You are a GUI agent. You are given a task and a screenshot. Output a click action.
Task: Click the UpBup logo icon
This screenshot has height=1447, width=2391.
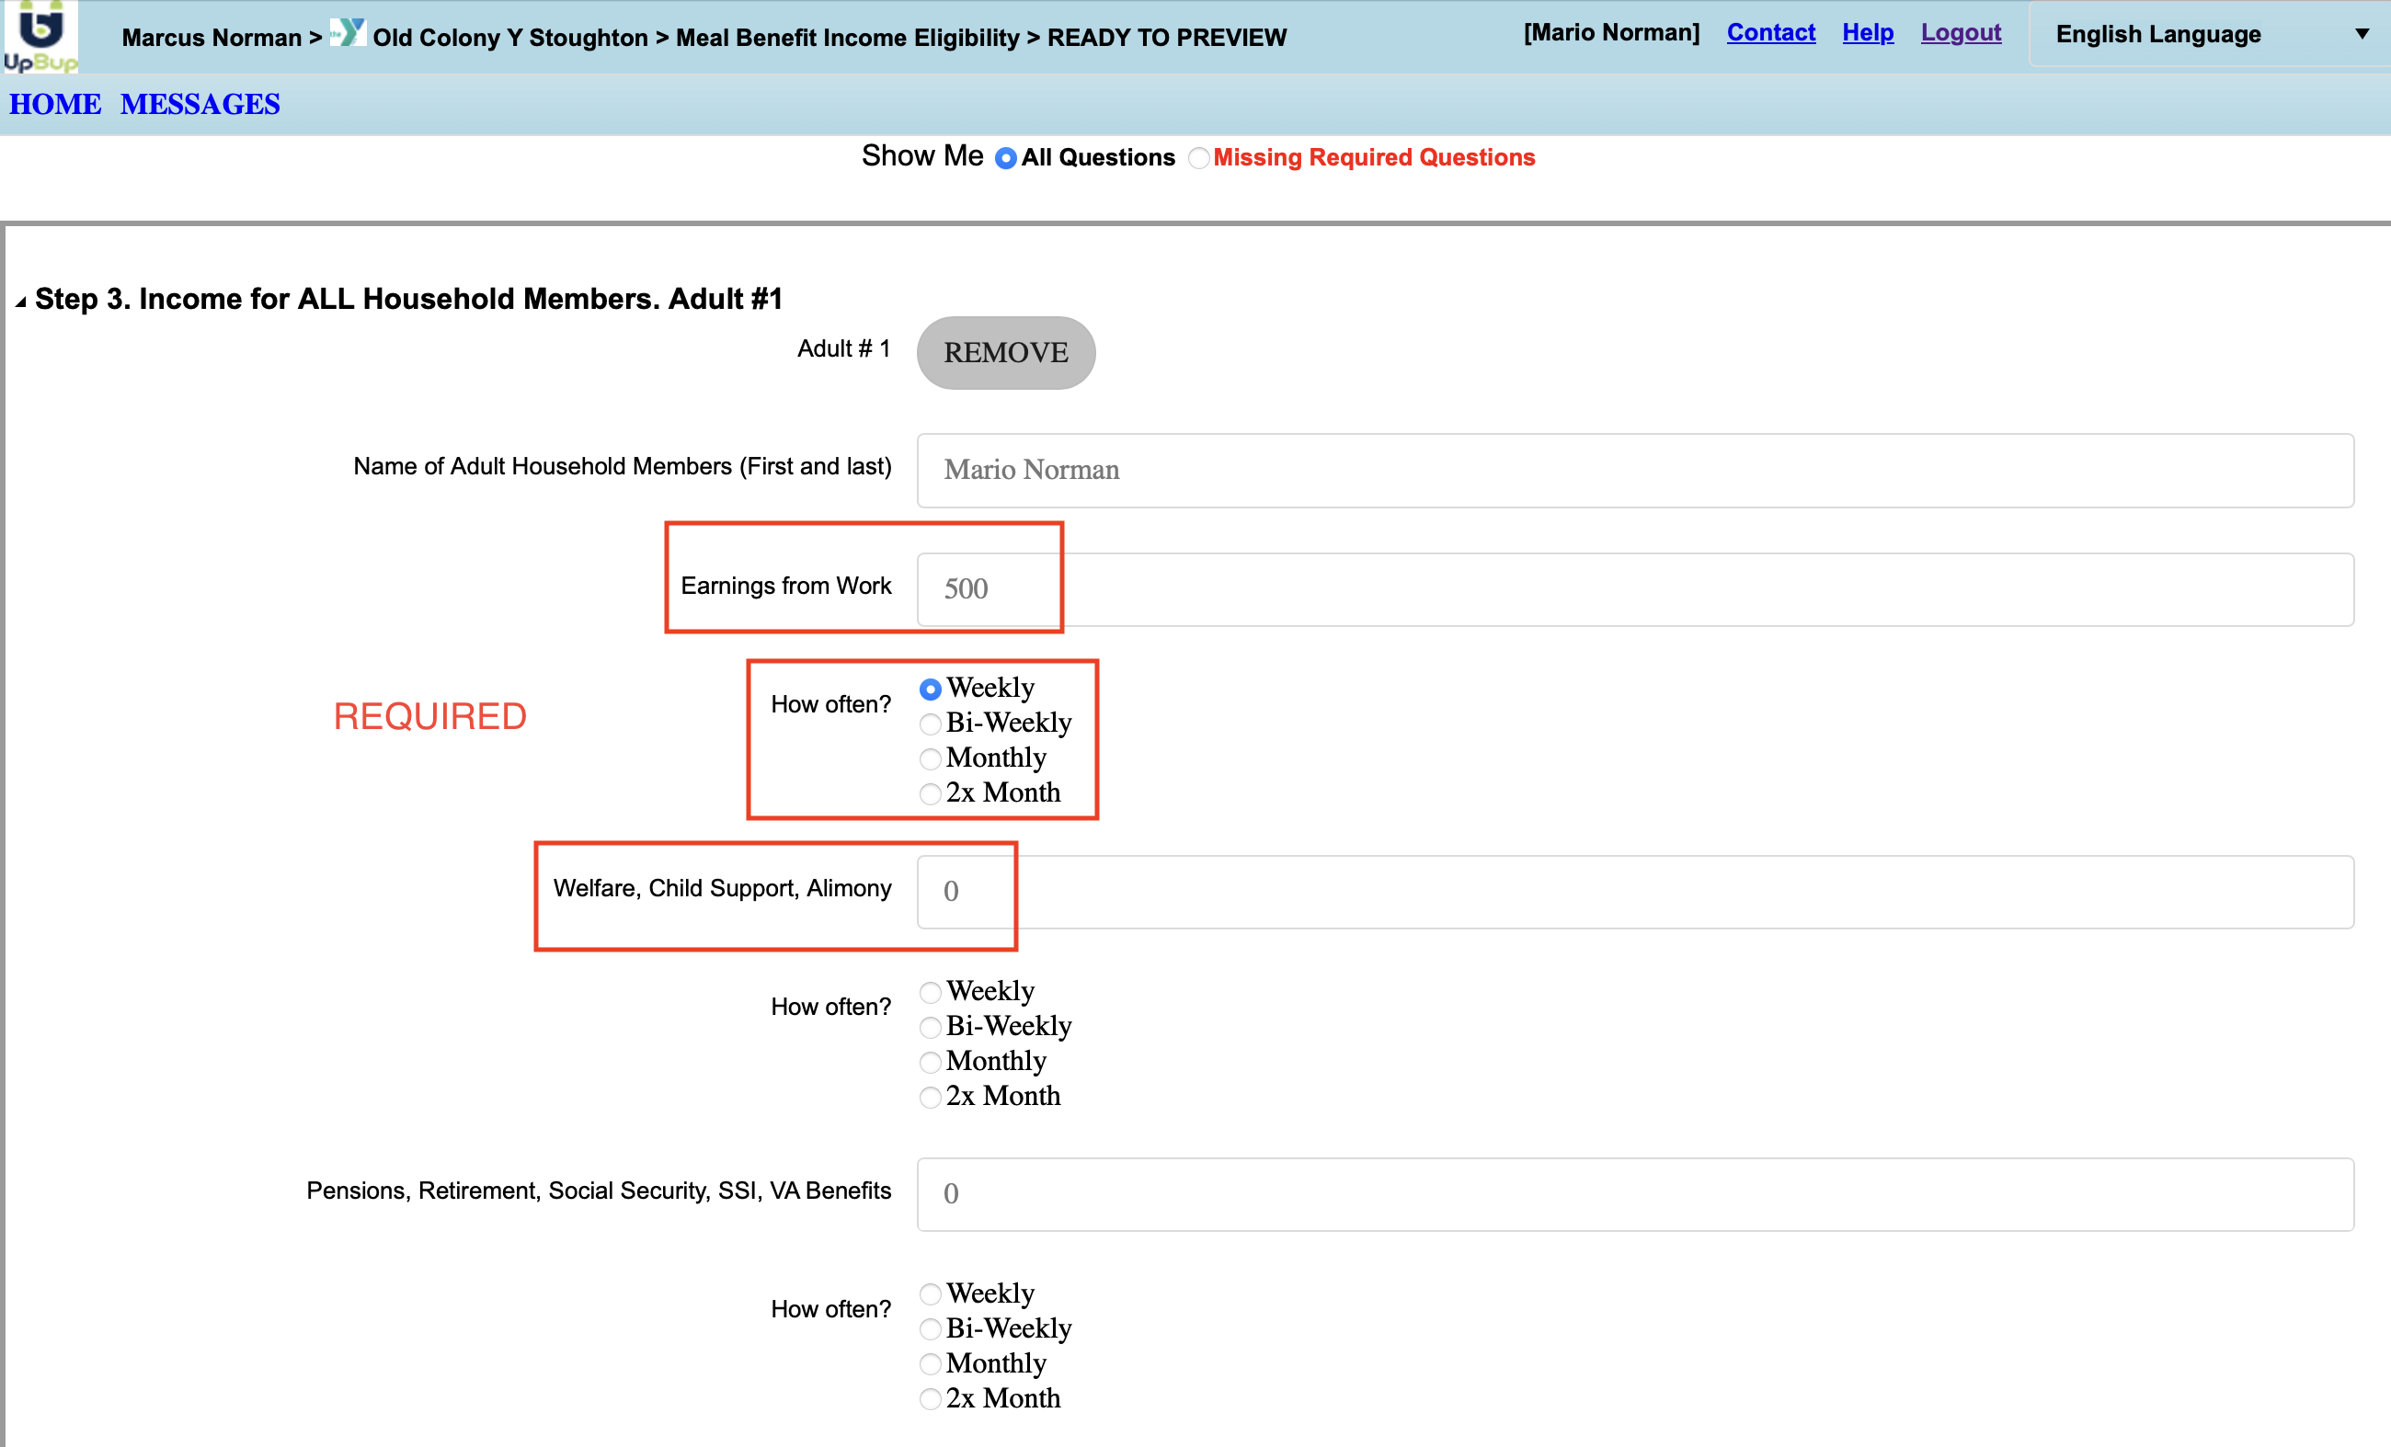pos(40,37)
